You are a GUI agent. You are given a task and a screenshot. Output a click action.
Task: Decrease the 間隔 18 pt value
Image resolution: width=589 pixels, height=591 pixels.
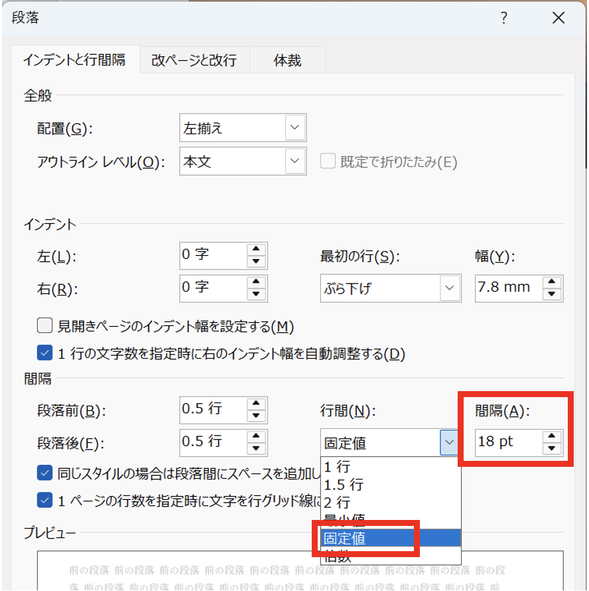click(x=552, y=448)
